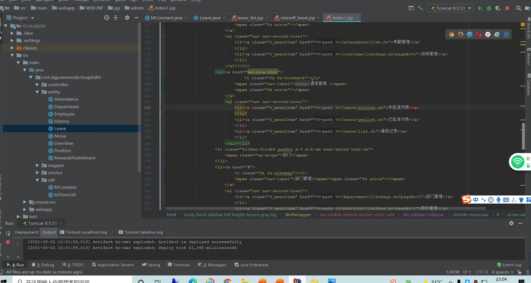Viewport: 531px width, 283px height.
Task: Switch to Tomcat Catalina Log tab
Action: click(x=143, y=232)
